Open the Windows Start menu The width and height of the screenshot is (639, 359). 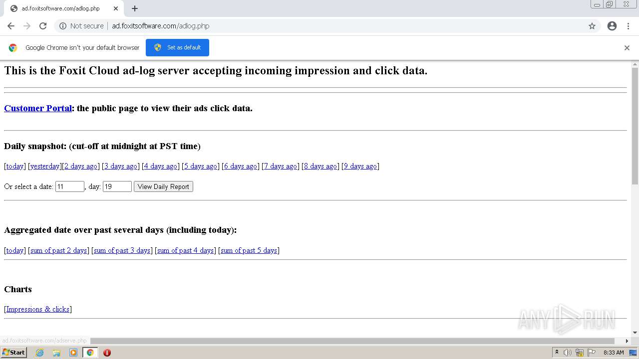coord(13,352)
